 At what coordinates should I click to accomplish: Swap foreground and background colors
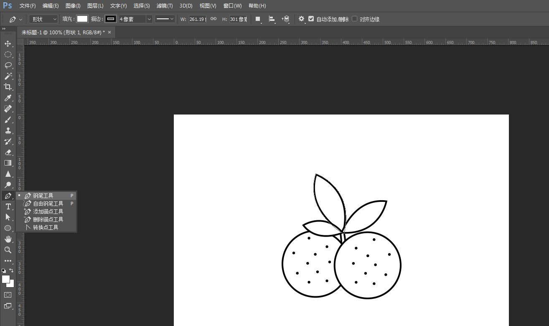tap(11, 270)
